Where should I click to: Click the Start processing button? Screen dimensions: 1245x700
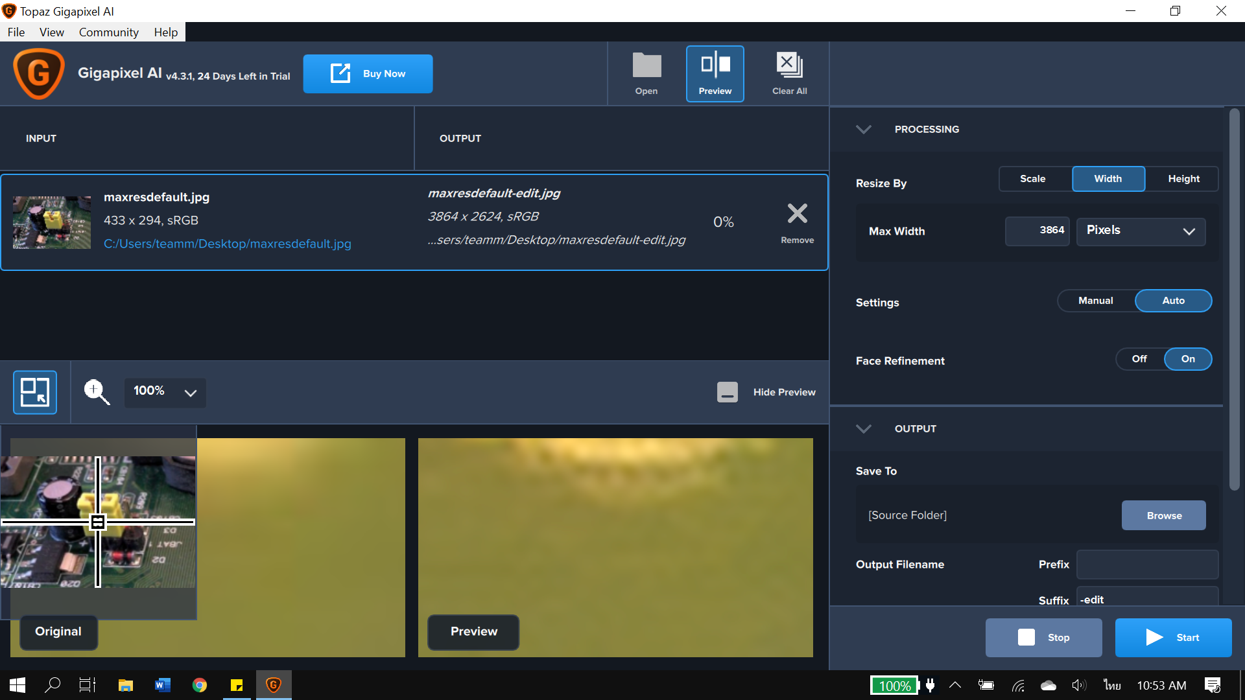click(x=1173, y=638)
